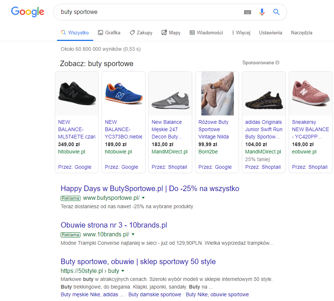This screenshot has height=301, width=334.
Task: Open the Narzędzia search tools
Action: (x=301, y=33)
